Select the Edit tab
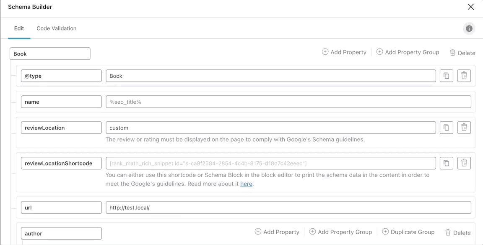Screen dimensions: 483x245 click(19, 28)
